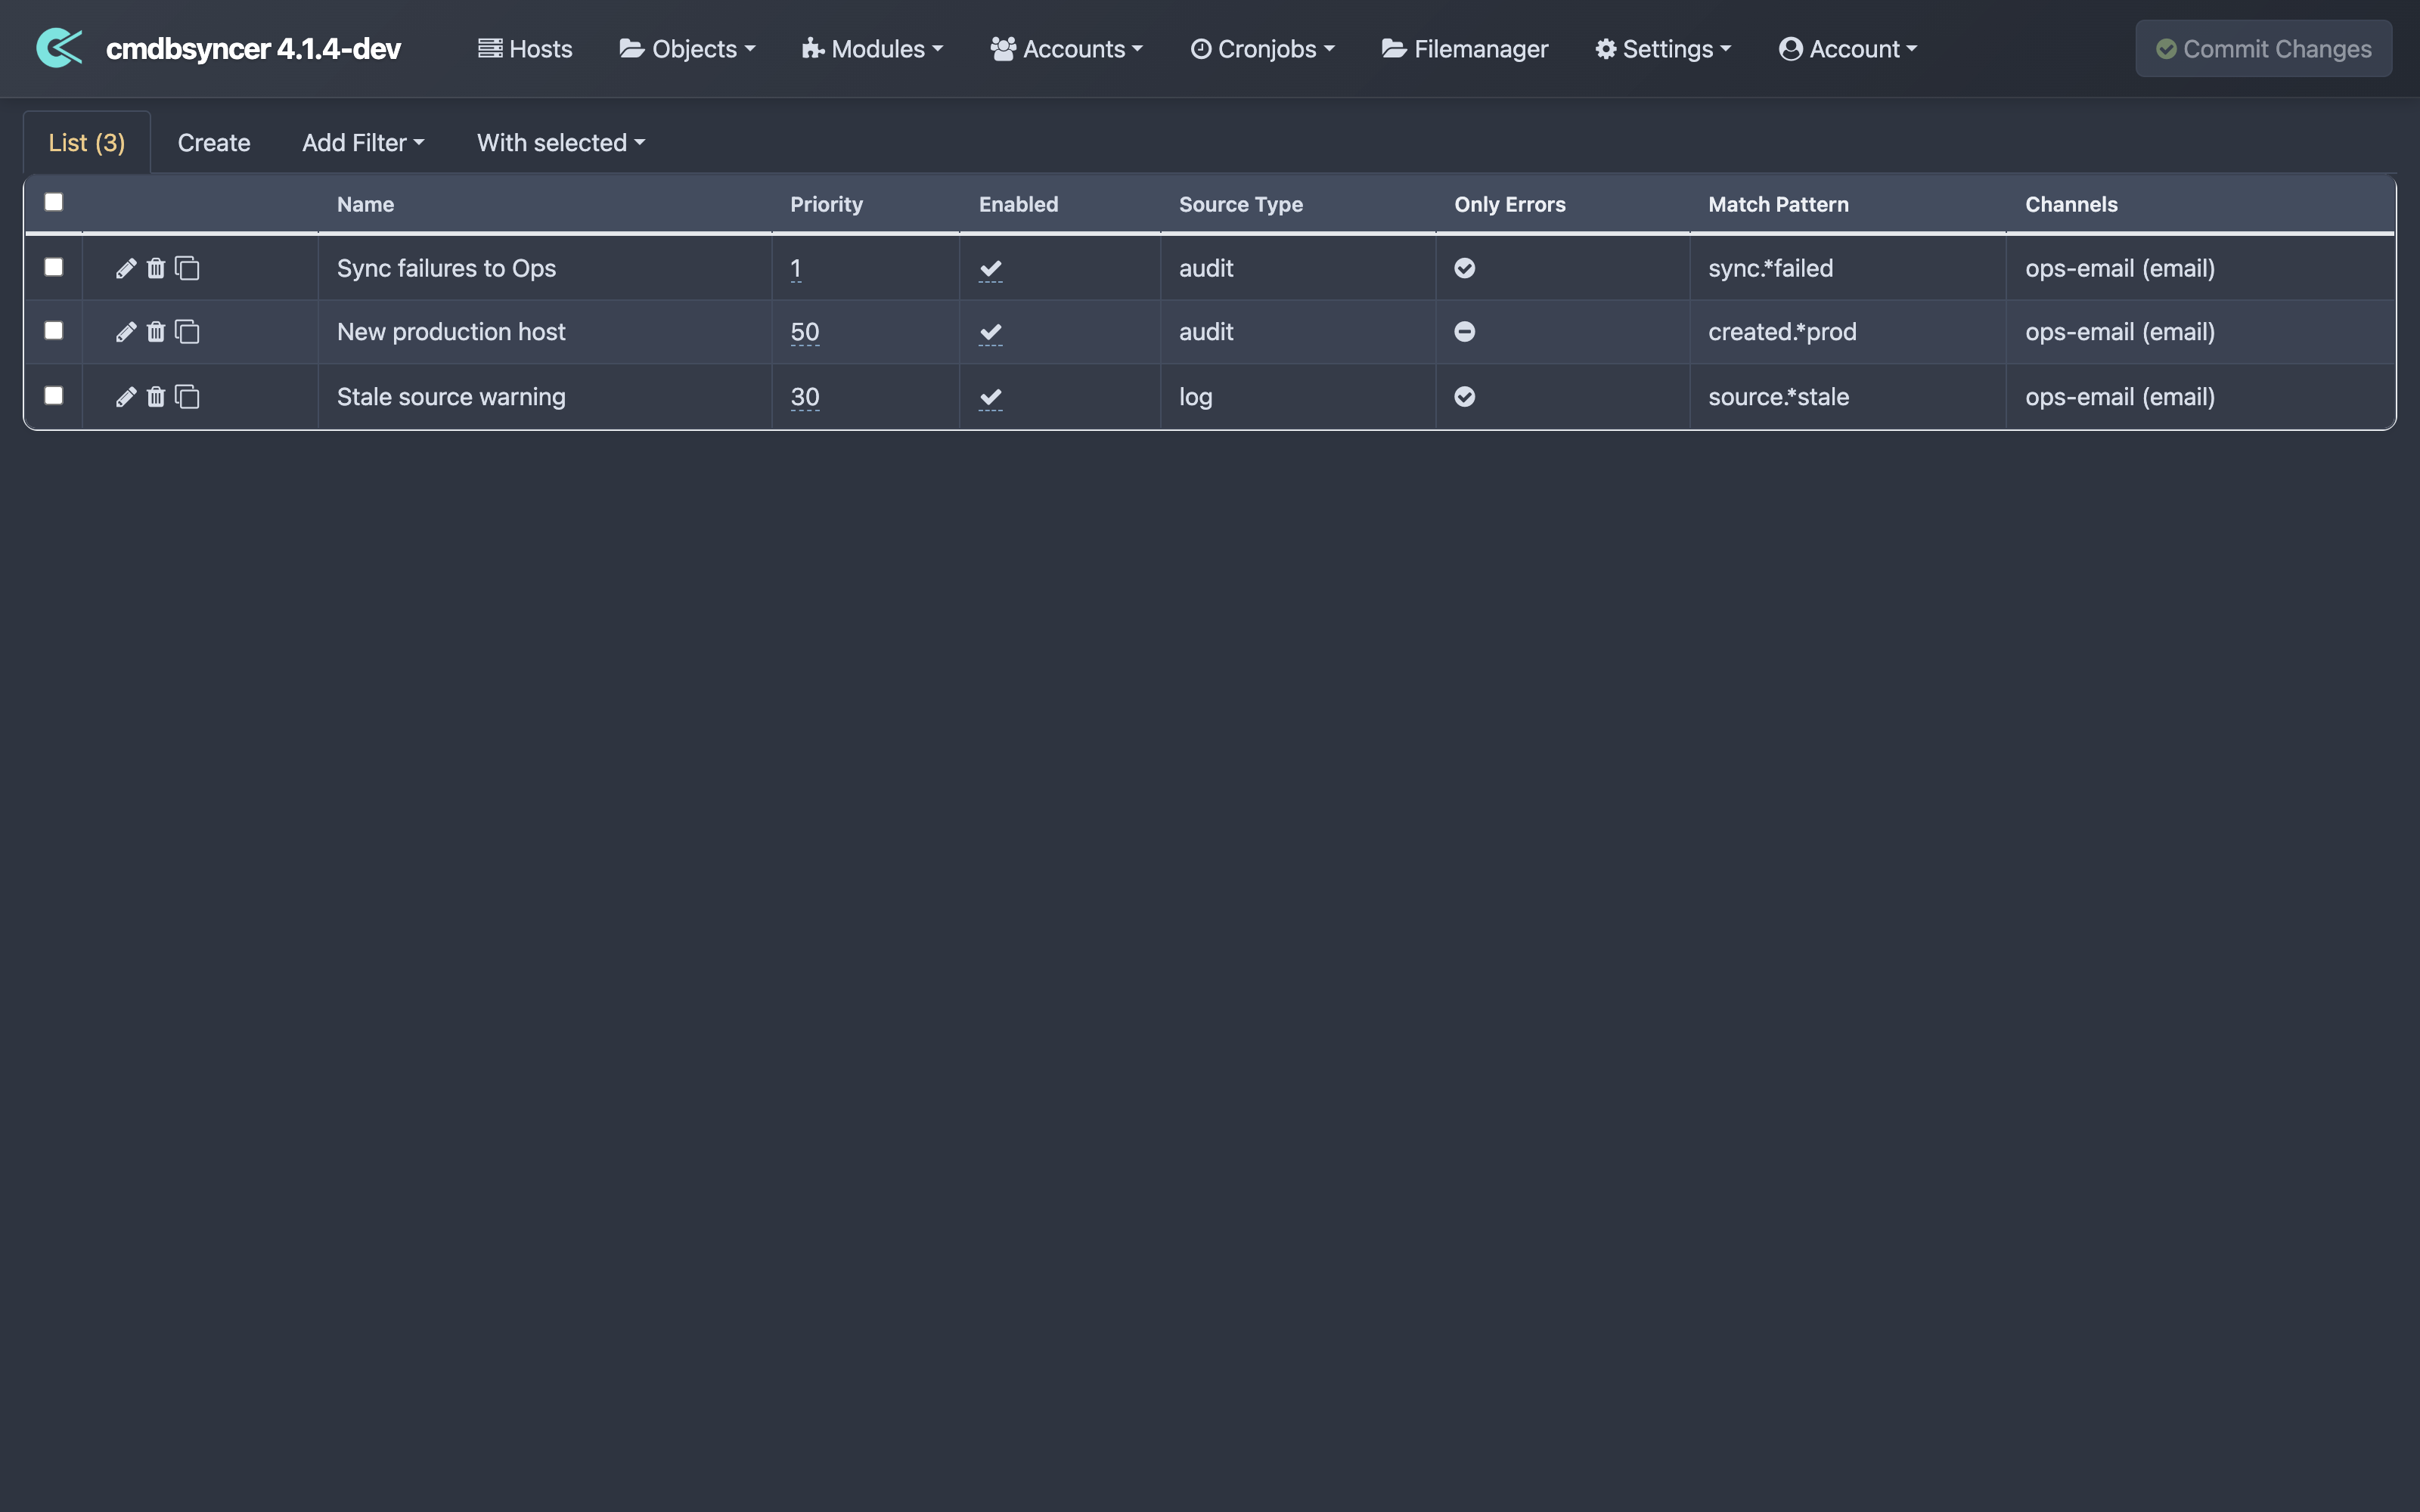Edit the New production host rule

pos(126,332)
